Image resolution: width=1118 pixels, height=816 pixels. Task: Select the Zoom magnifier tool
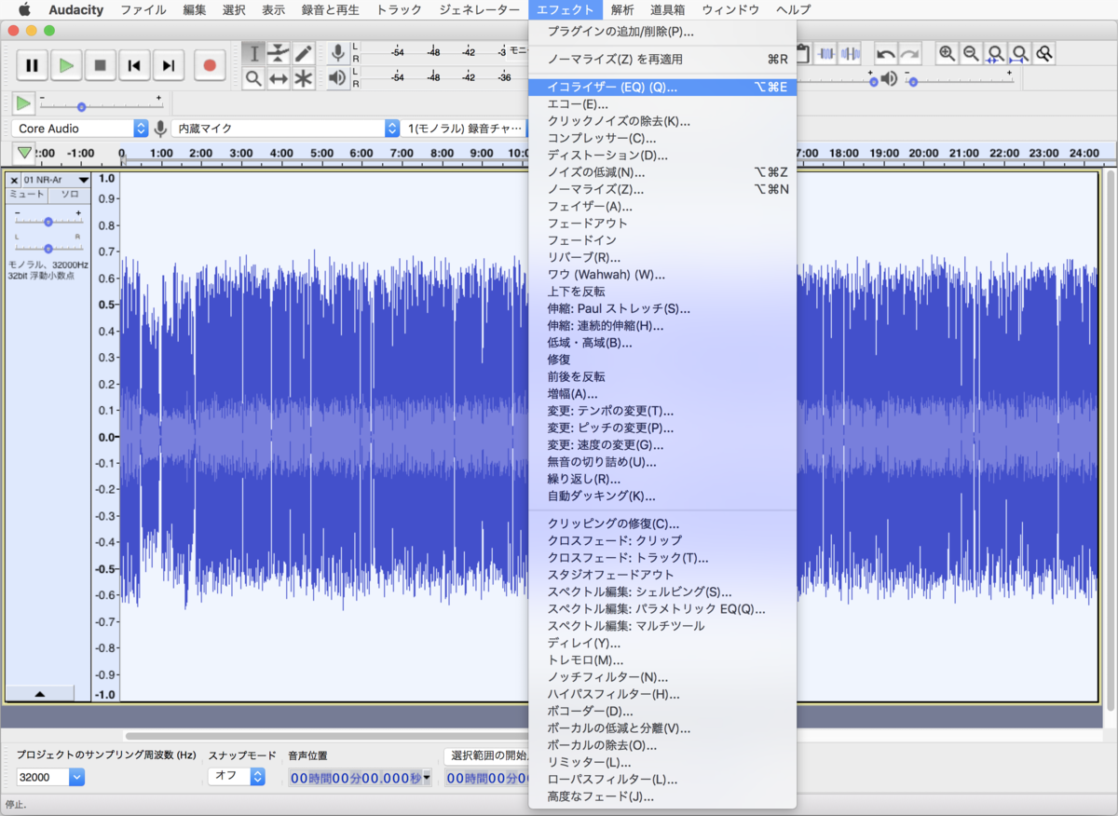coord(253,78)
